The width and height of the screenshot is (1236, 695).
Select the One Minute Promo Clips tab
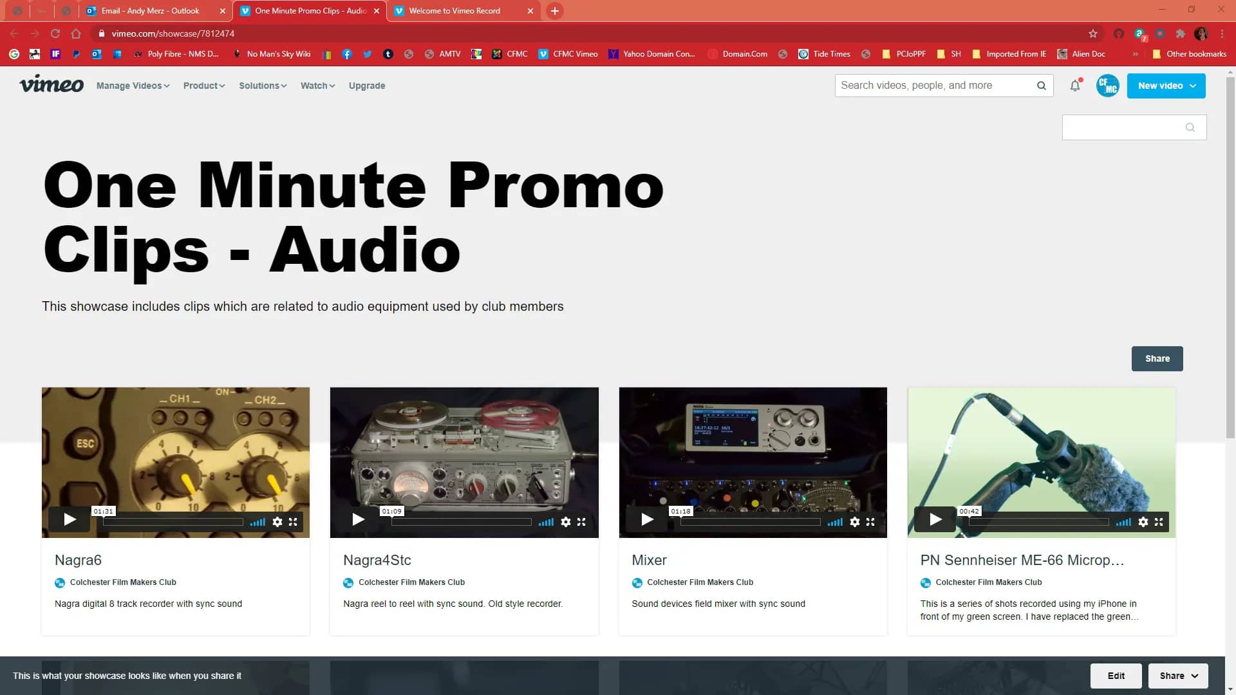pyautogui.click(x=310, y=11)
